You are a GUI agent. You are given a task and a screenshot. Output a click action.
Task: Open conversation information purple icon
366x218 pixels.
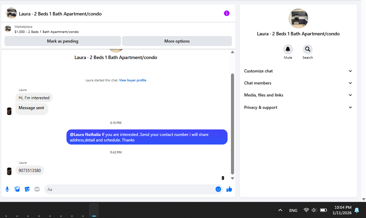(227, 13)
